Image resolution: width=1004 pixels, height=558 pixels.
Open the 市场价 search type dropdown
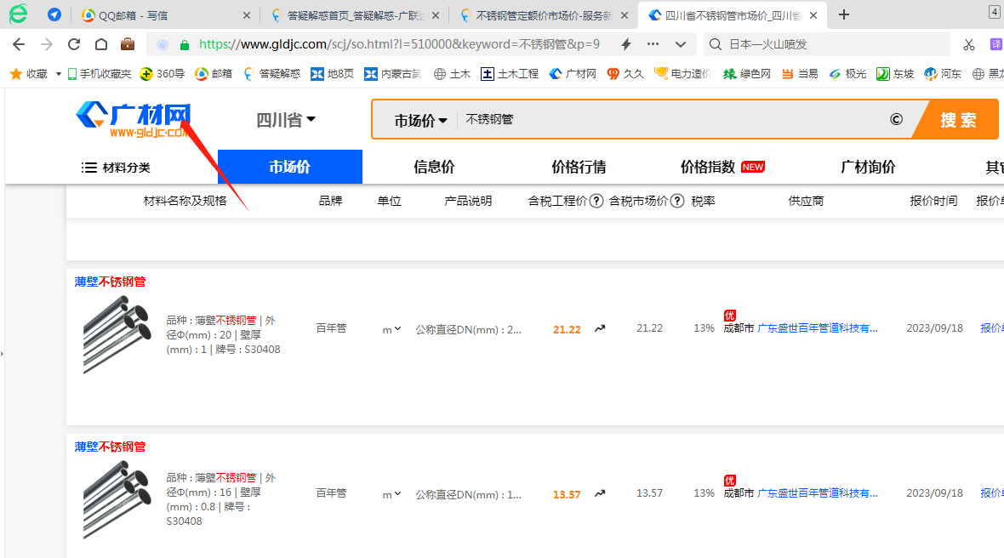420,120
